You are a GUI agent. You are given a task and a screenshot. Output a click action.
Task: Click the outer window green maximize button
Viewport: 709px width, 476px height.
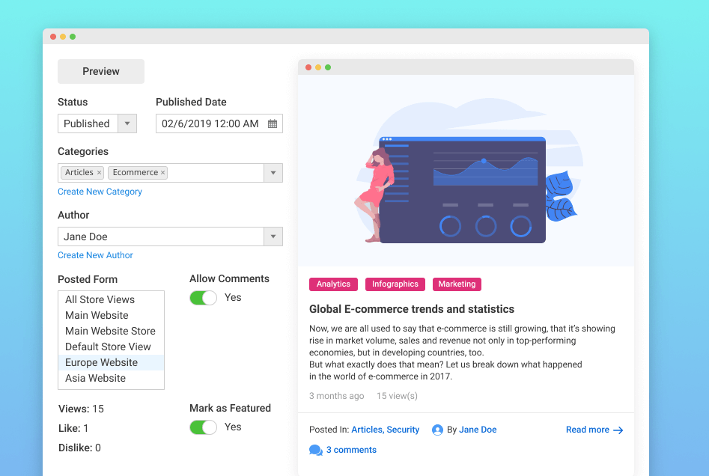tap(73, 37)
